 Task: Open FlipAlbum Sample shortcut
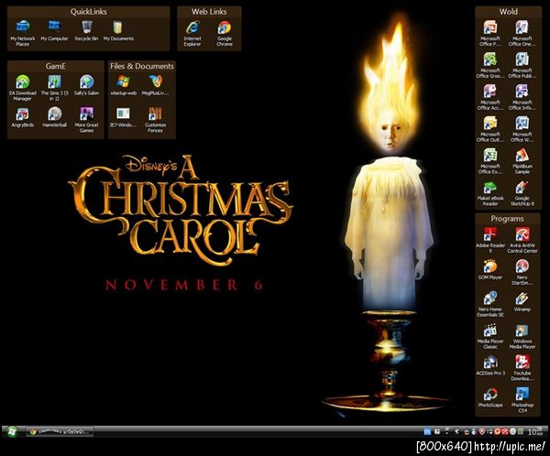tap(522, 161)
